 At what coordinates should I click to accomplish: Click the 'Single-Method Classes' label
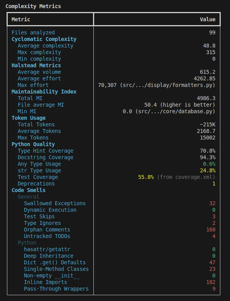pyautogui.click(x=56, y=269)
